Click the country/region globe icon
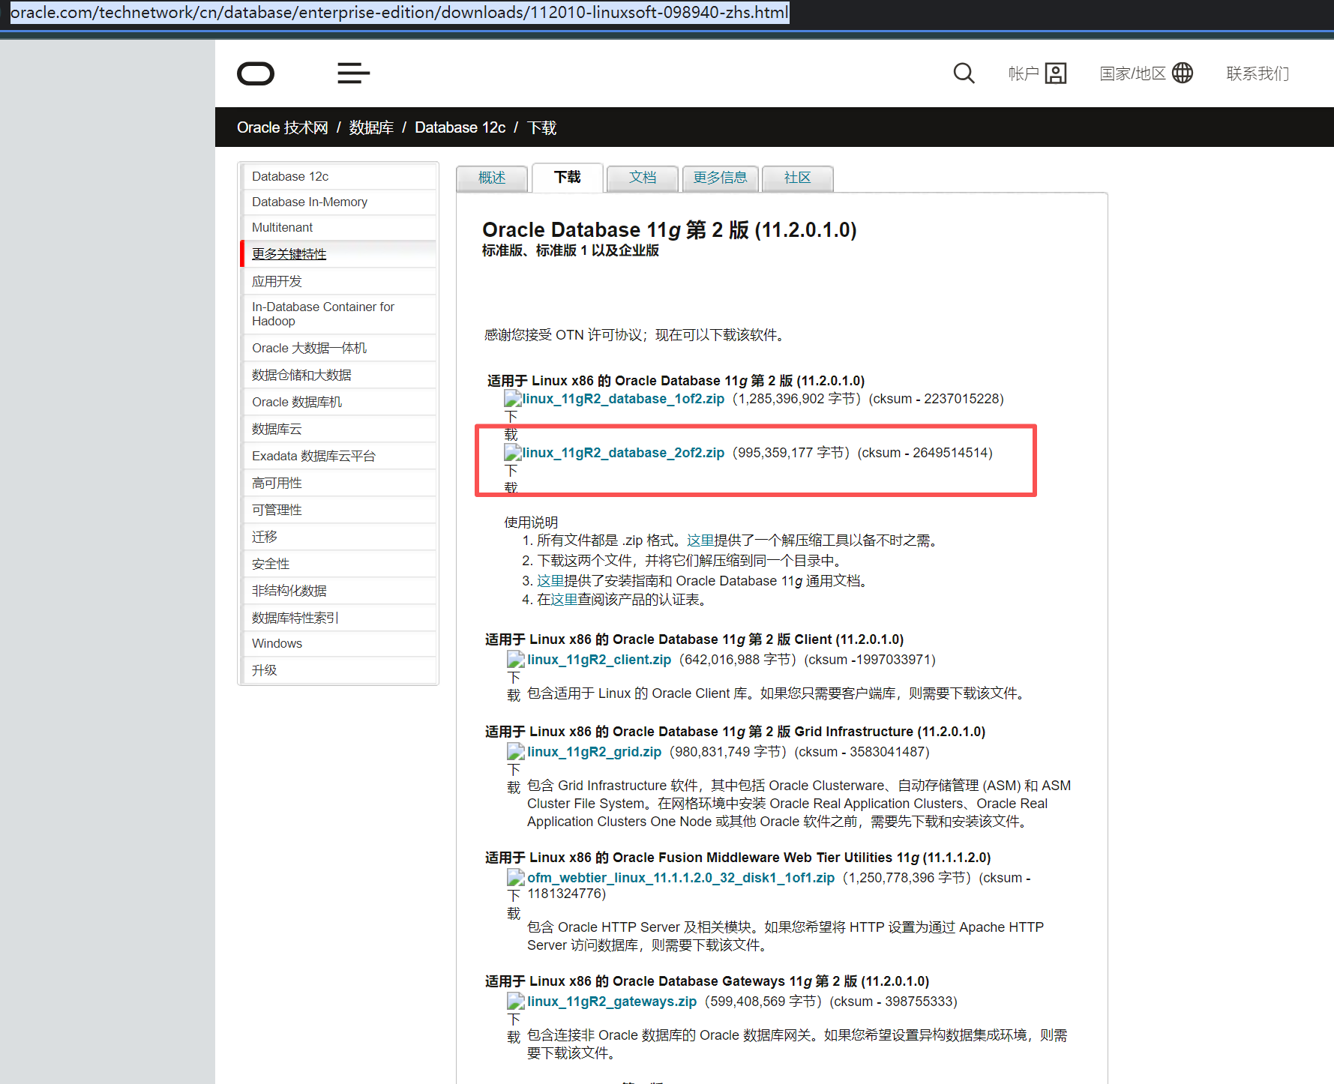The height and width of the screenshot is (1084, 1334). [x=1183, y=73]
